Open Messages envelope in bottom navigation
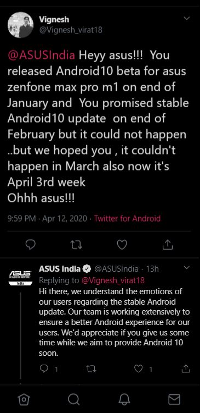Screen dimensions: 200x413 (174, 400)
